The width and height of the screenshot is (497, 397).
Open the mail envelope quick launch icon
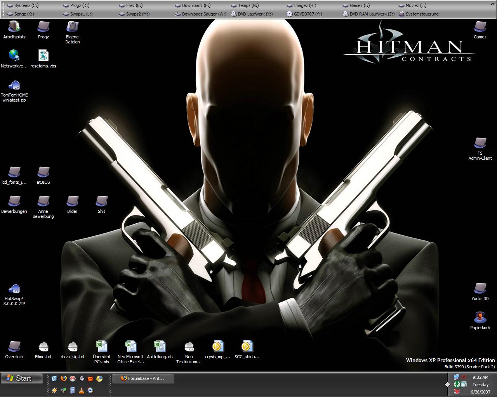[90, 378]
